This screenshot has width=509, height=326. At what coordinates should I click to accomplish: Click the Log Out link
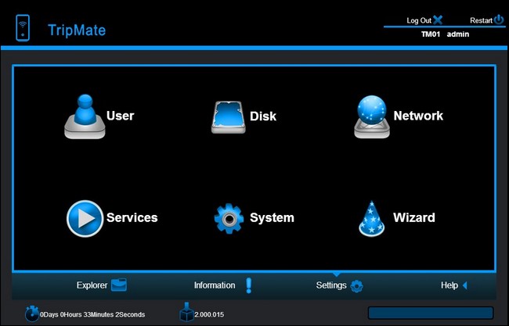click(x=419, y=20)
